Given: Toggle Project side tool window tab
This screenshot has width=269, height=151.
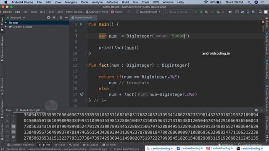Looking at the screenshot, I should coord(2,24).
